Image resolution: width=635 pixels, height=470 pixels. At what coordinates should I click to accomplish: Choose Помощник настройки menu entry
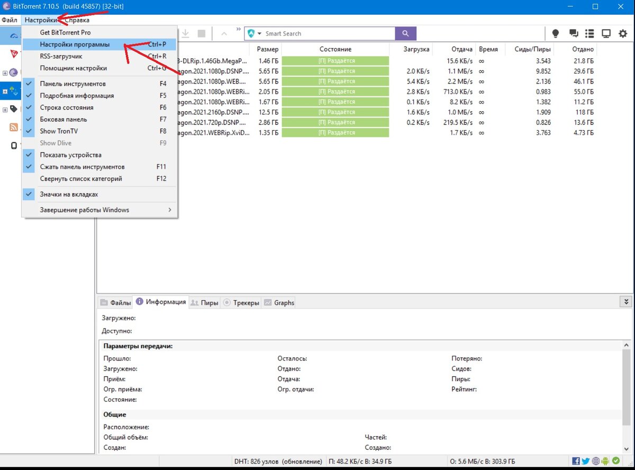click(x=99, y=68)
